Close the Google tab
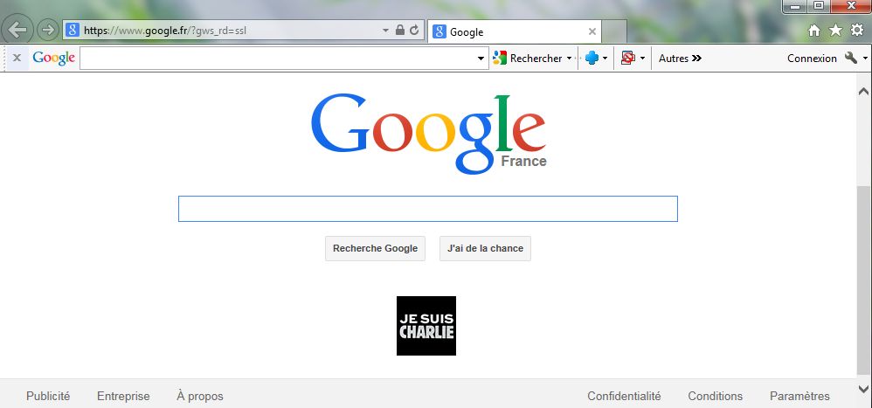The width and height of the screenshot is (872, 408). (x=592, y=31)
